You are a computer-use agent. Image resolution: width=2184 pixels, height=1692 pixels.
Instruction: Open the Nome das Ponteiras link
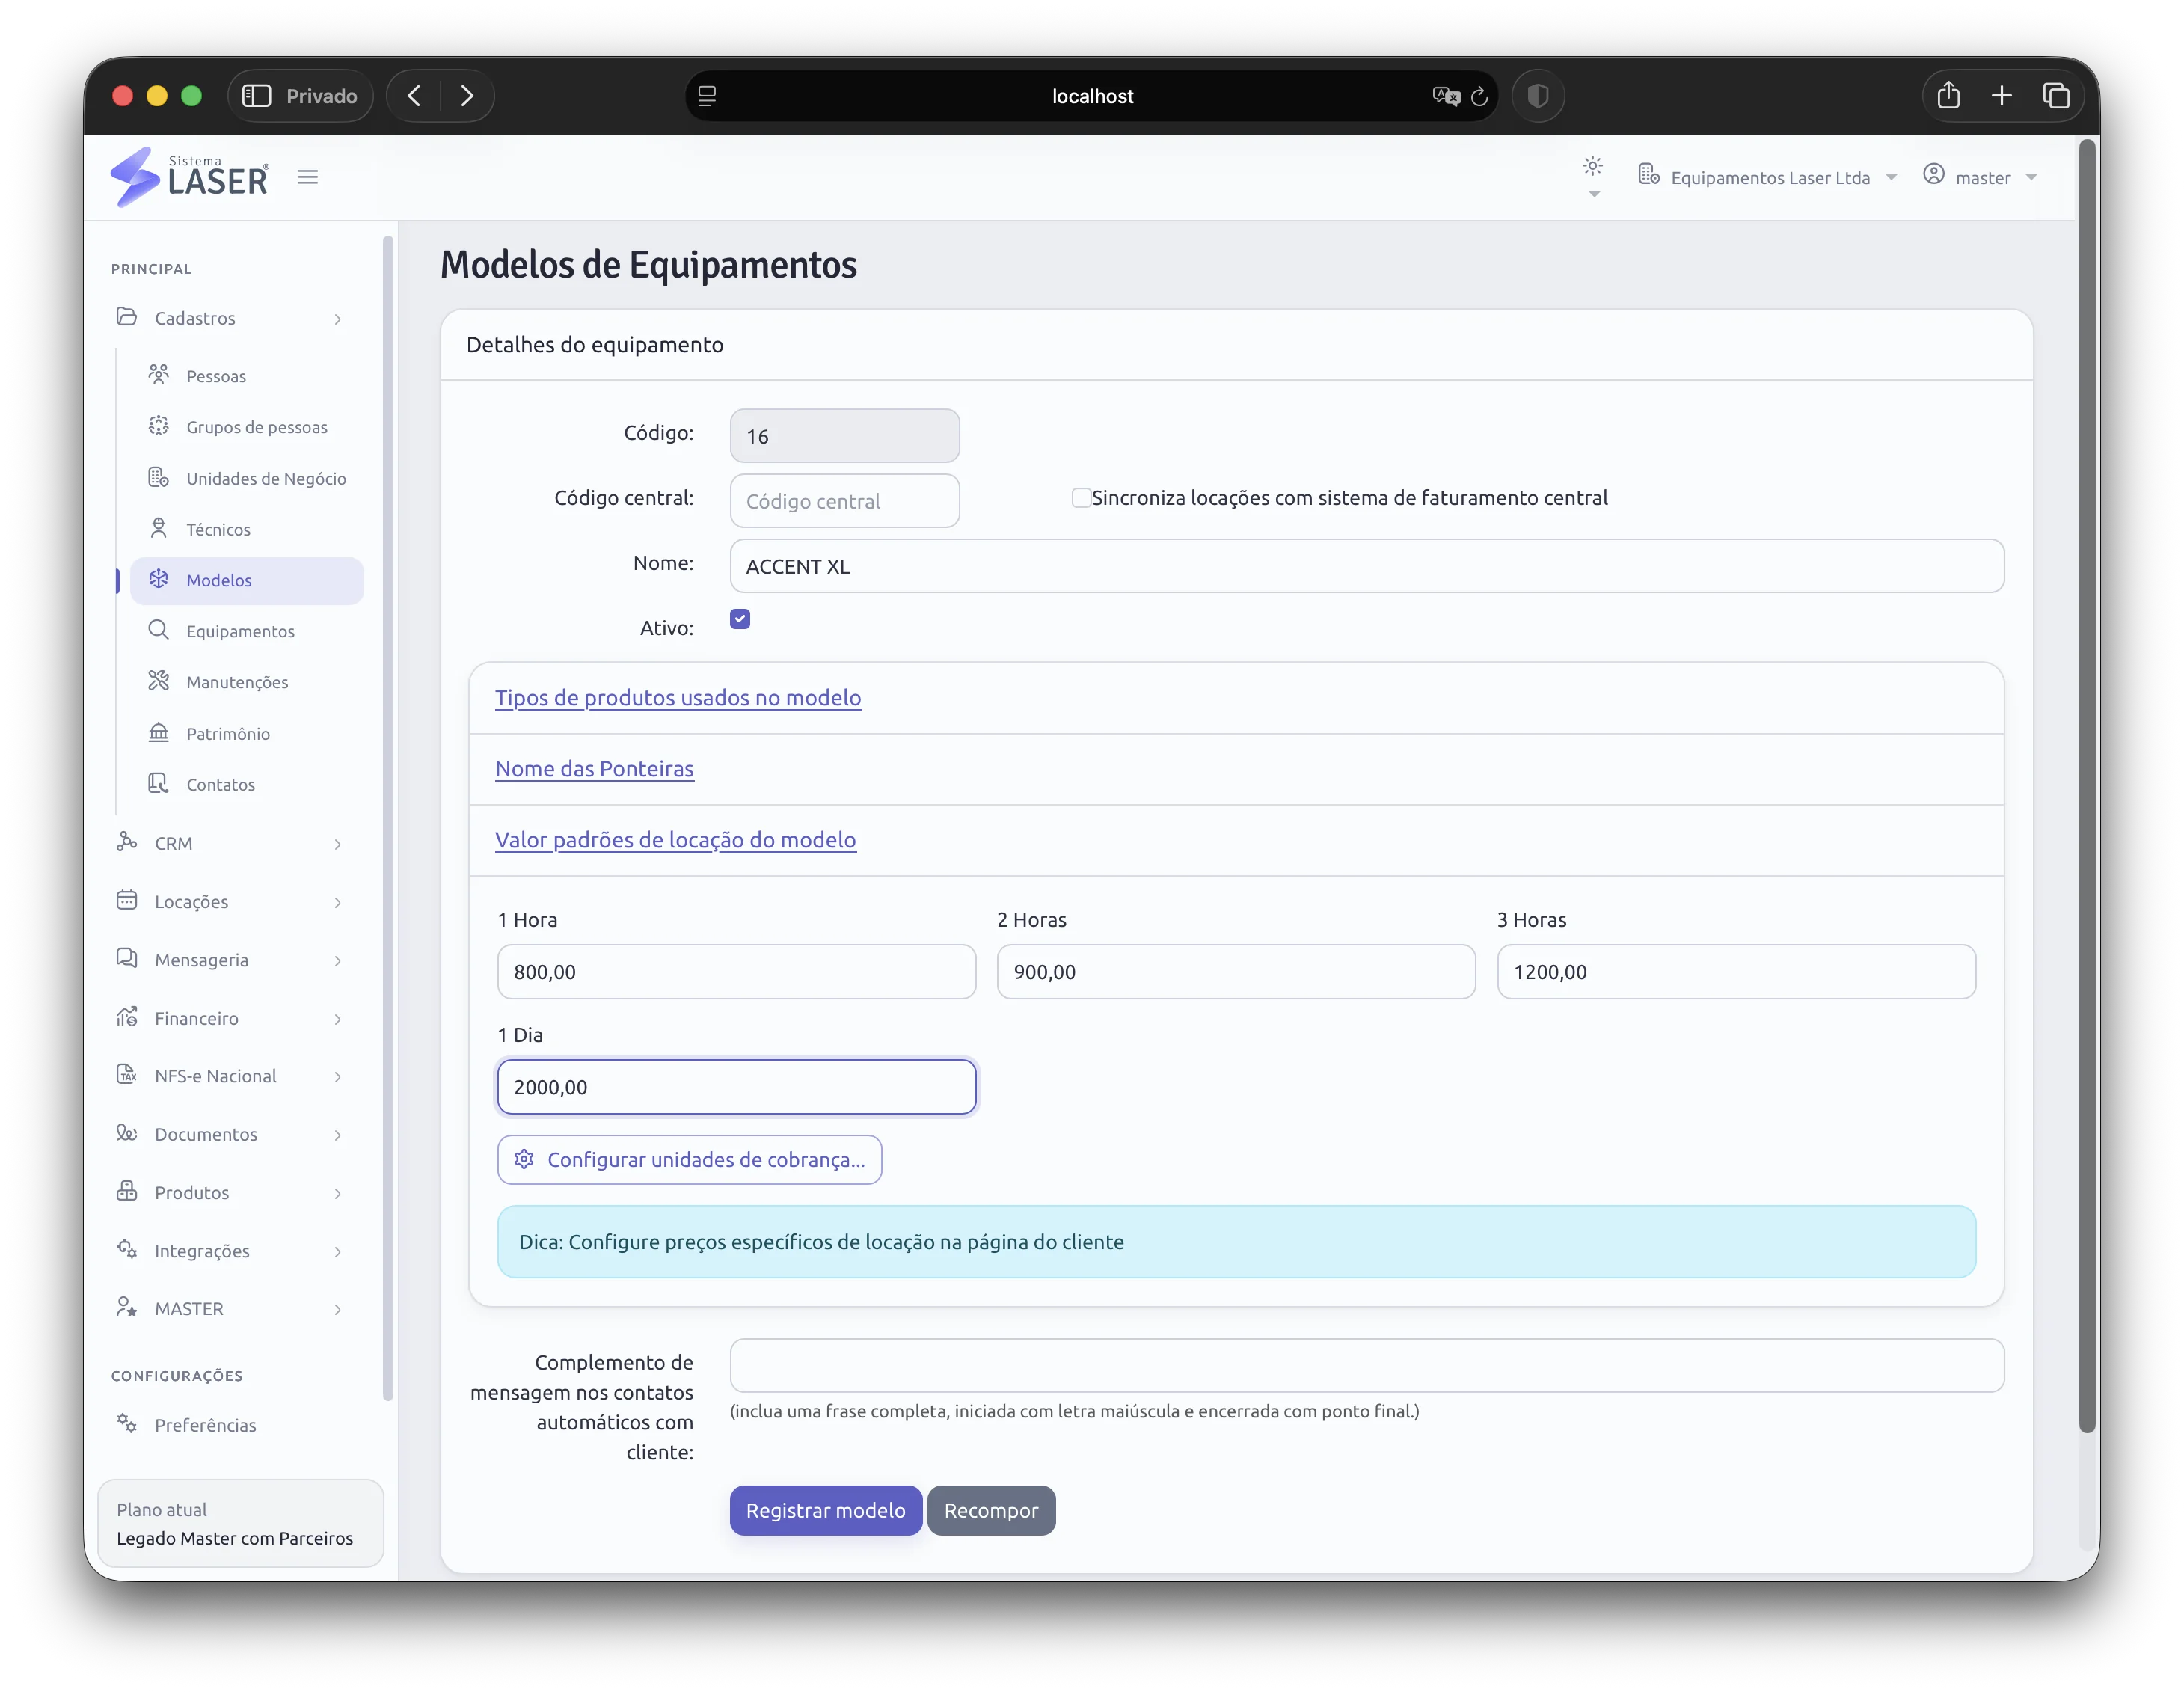coord(594,768)
